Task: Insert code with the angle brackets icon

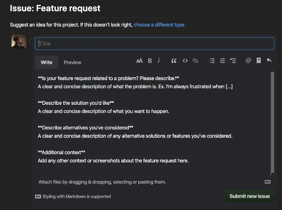Action: point(185,61)
